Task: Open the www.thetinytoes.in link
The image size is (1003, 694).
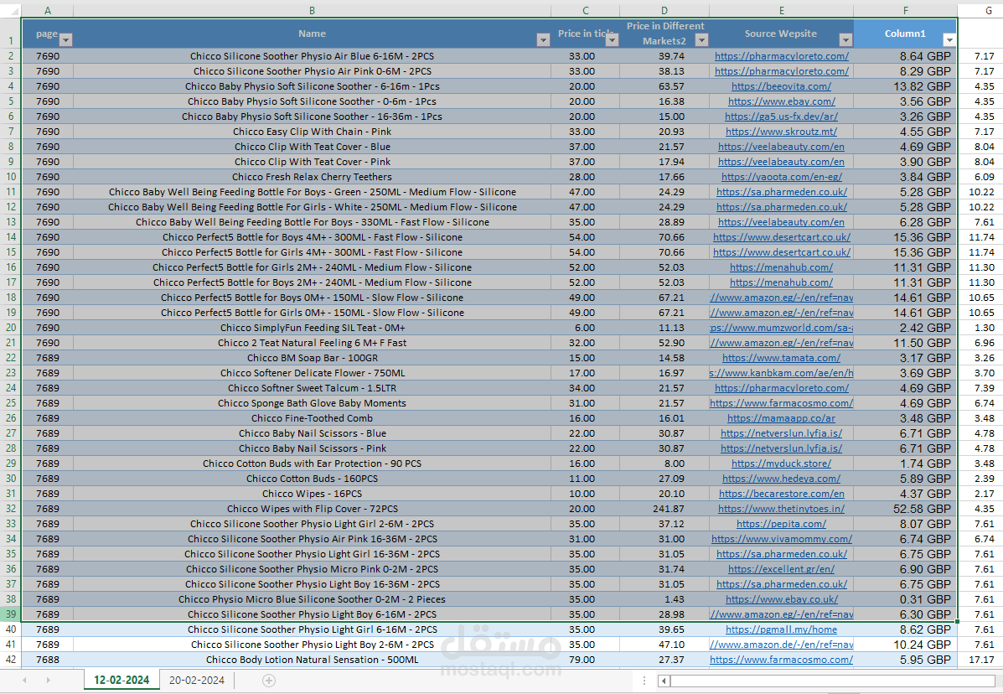Action: pyautogui.click(x=782, y=509)
